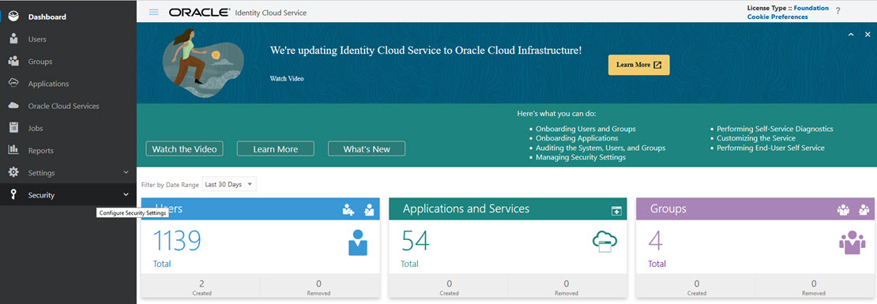877x304 pixels.
Task: Click the large blue user icon
Action: pos(358,242)
